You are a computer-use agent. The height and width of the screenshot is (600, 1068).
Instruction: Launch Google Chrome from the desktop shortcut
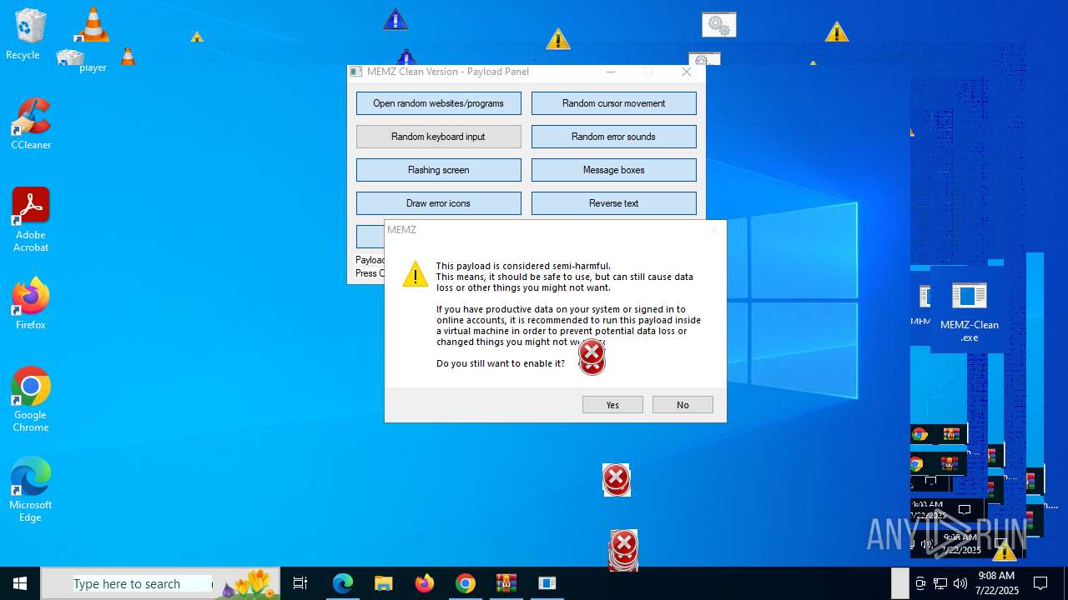(x=31, y=400)
